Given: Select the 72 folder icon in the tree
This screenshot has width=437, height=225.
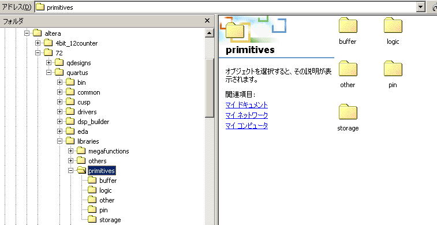Looking at the screenshot, I should 48,52.
